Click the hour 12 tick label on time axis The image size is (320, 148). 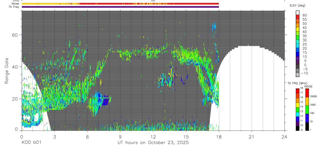153,137
